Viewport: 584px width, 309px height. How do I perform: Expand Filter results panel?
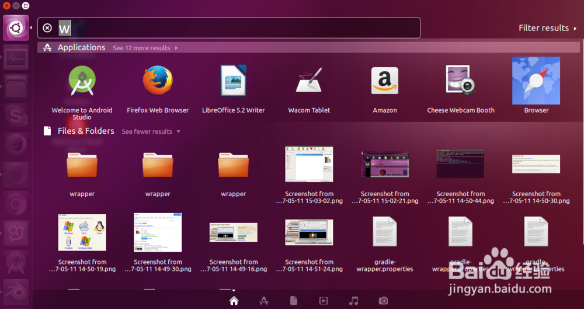(548, 28)
